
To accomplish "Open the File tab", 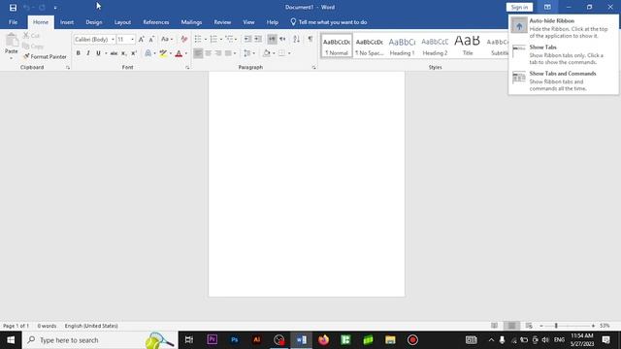I will click(13, 22).
